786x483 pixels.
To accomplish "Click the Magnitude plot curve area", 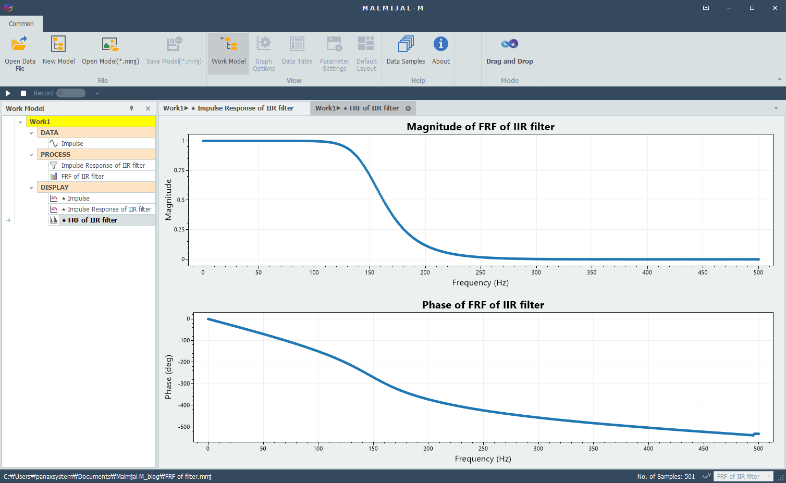I will point(481,200).
